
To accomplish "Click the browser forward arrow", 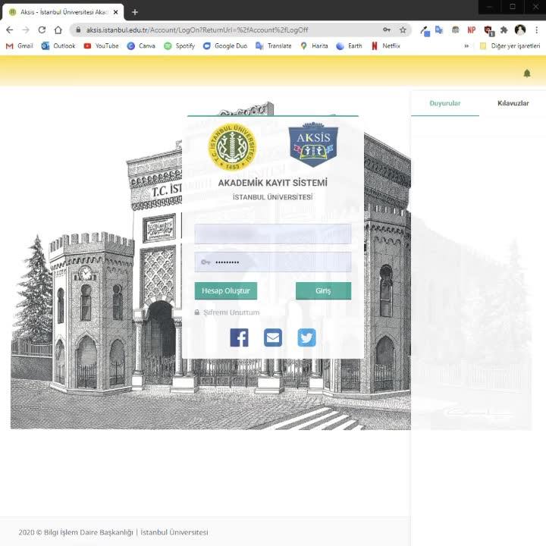I will tap(26, 30).
